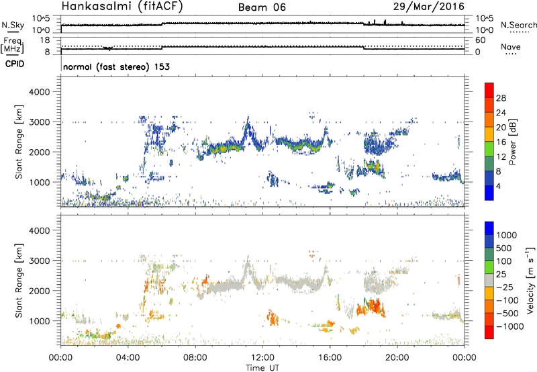Click the N.Sky axis label

(x=13, y=25)
